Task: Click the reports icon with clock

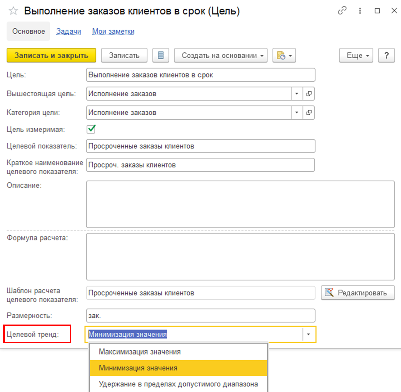Action: 284,55
